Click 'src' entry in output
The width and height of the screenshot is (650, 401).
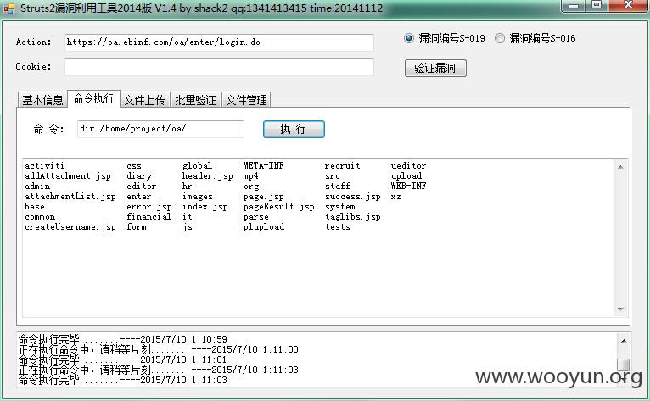pyautogui.click(x=333, y=176)
